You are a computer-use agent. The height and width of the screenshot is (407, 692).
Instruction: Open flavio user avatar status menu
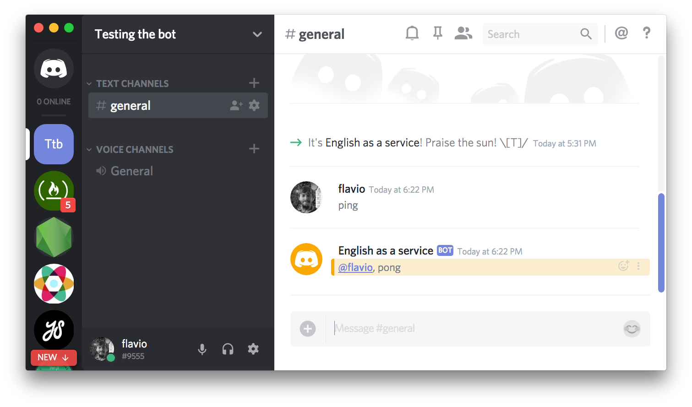(x=102, y=349)
